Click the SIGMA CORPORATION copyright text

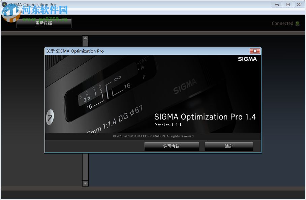[154, 136]
